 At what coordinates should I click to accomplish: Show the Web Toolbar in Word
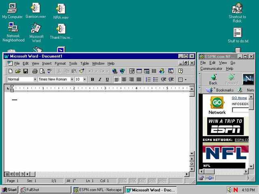pyautogui.click(x=122, y=71)
